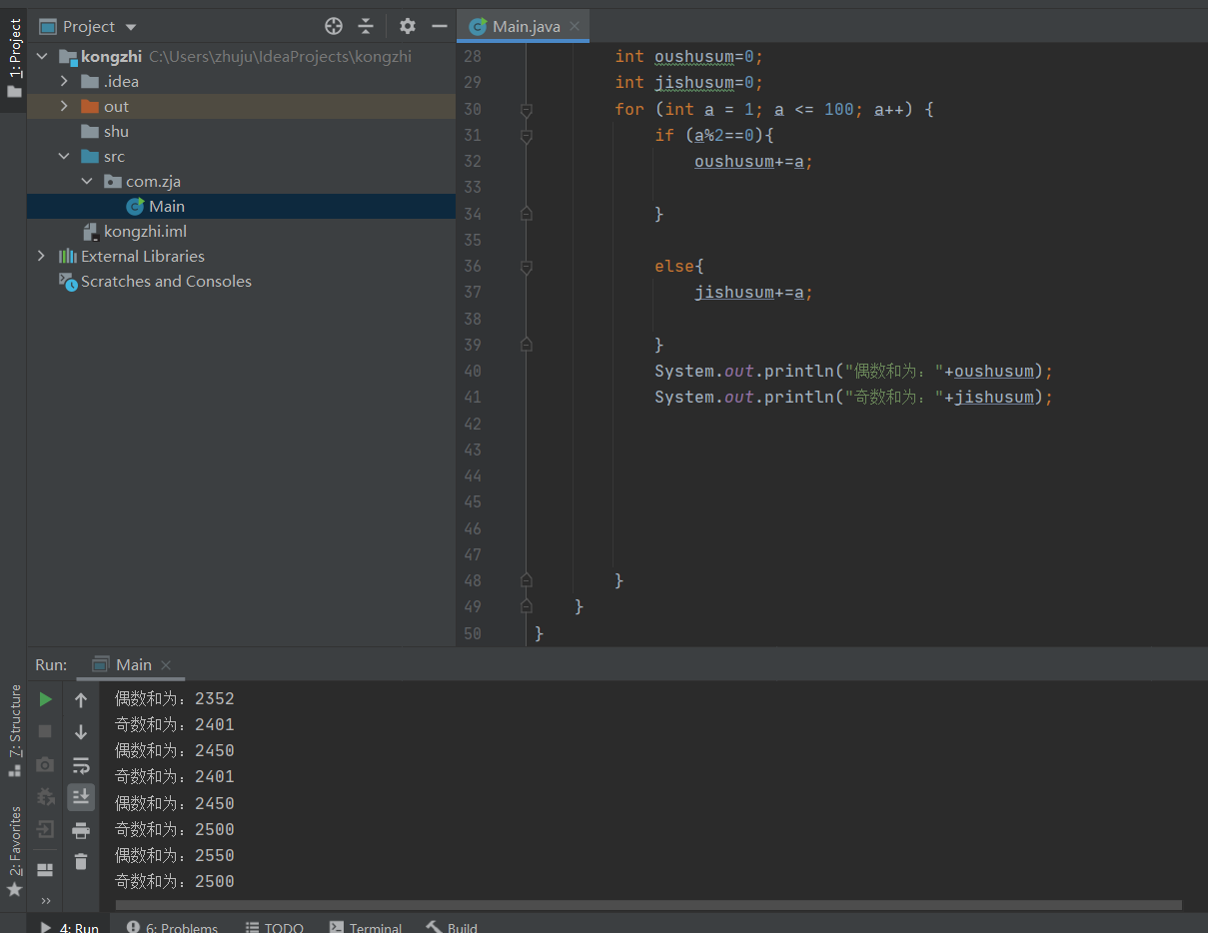Screen dimensions: 1208x933
Task: Show more Run panel actions chevron
Action: tap(45, 901)
